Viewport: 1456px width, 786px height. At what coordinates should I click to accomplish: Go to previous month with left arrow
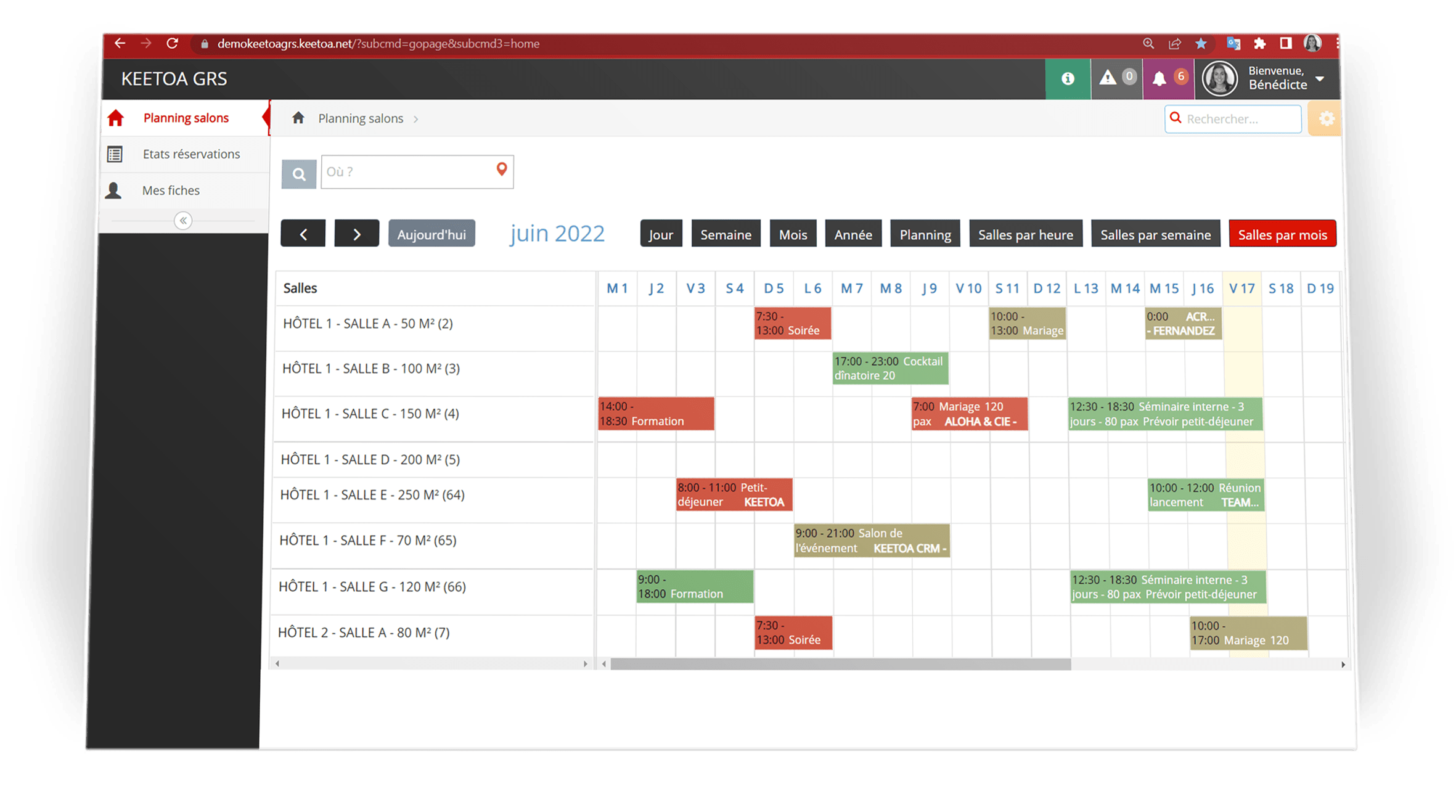click(x=303, y=234)
